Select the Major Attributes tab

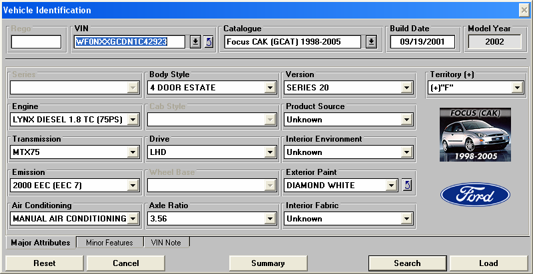(41, 243)
